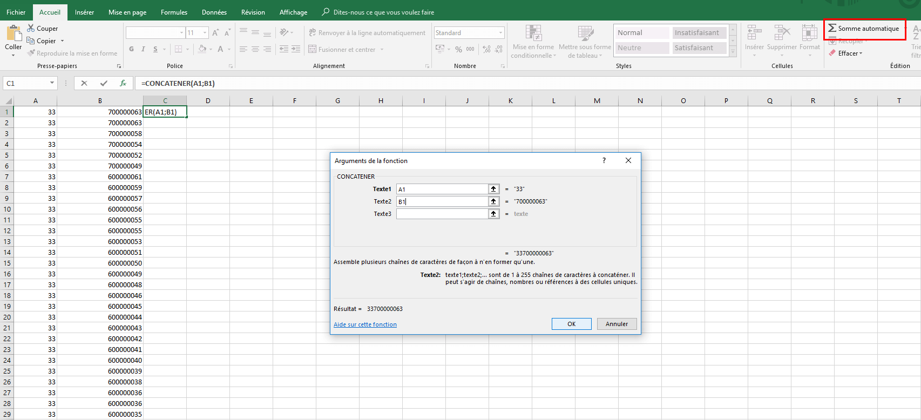Screen dimensions: 921x420
Task: Open the Formules ribbon tab
Action: (x=174, y=12)
